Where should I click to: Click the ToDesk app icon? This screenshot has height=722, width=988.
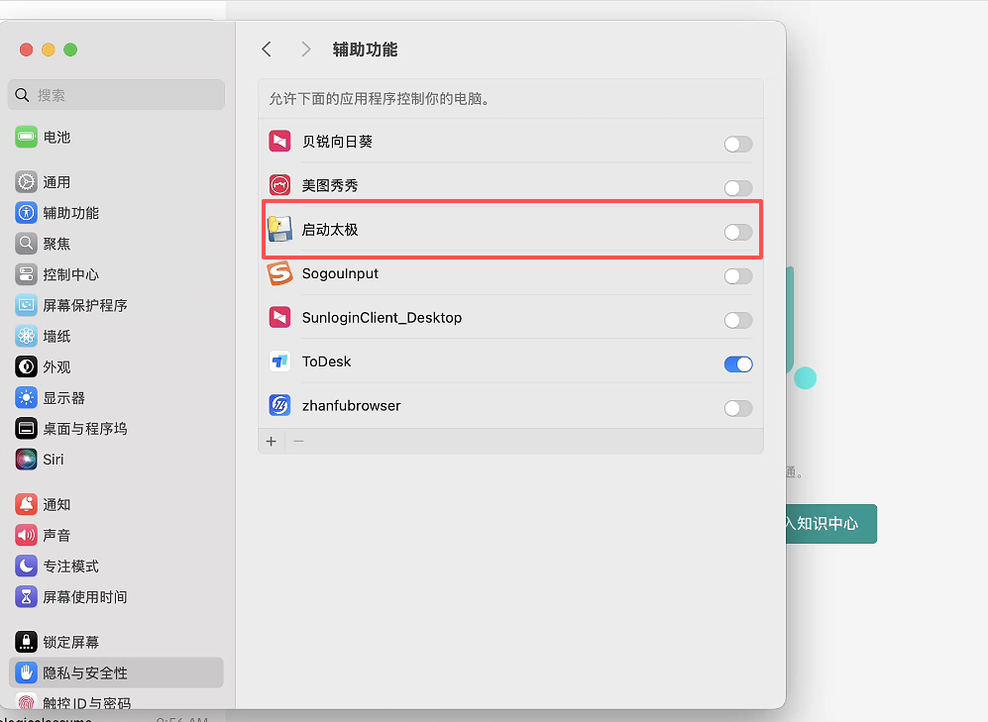tap(279, 361)
